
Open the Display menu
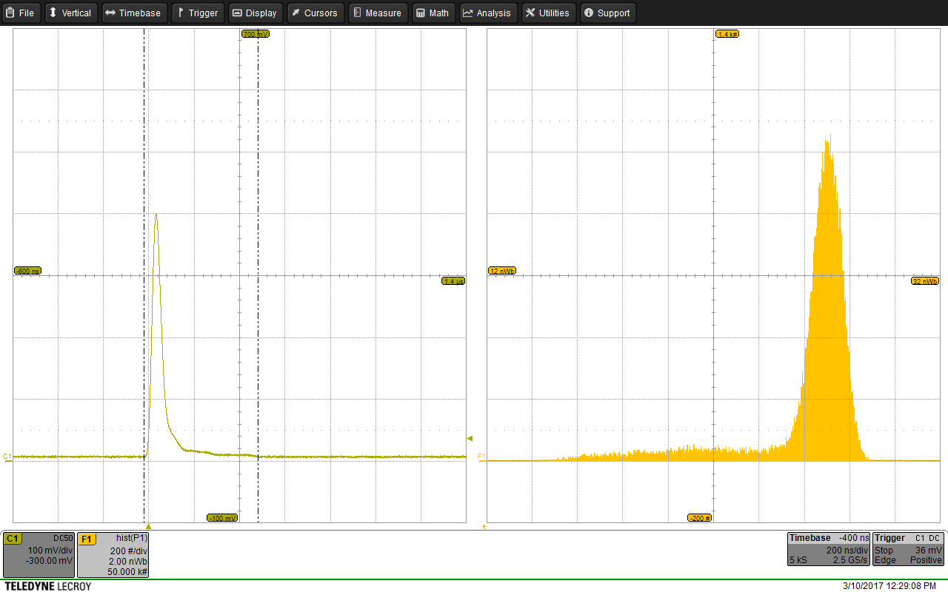tap(256, 13)
